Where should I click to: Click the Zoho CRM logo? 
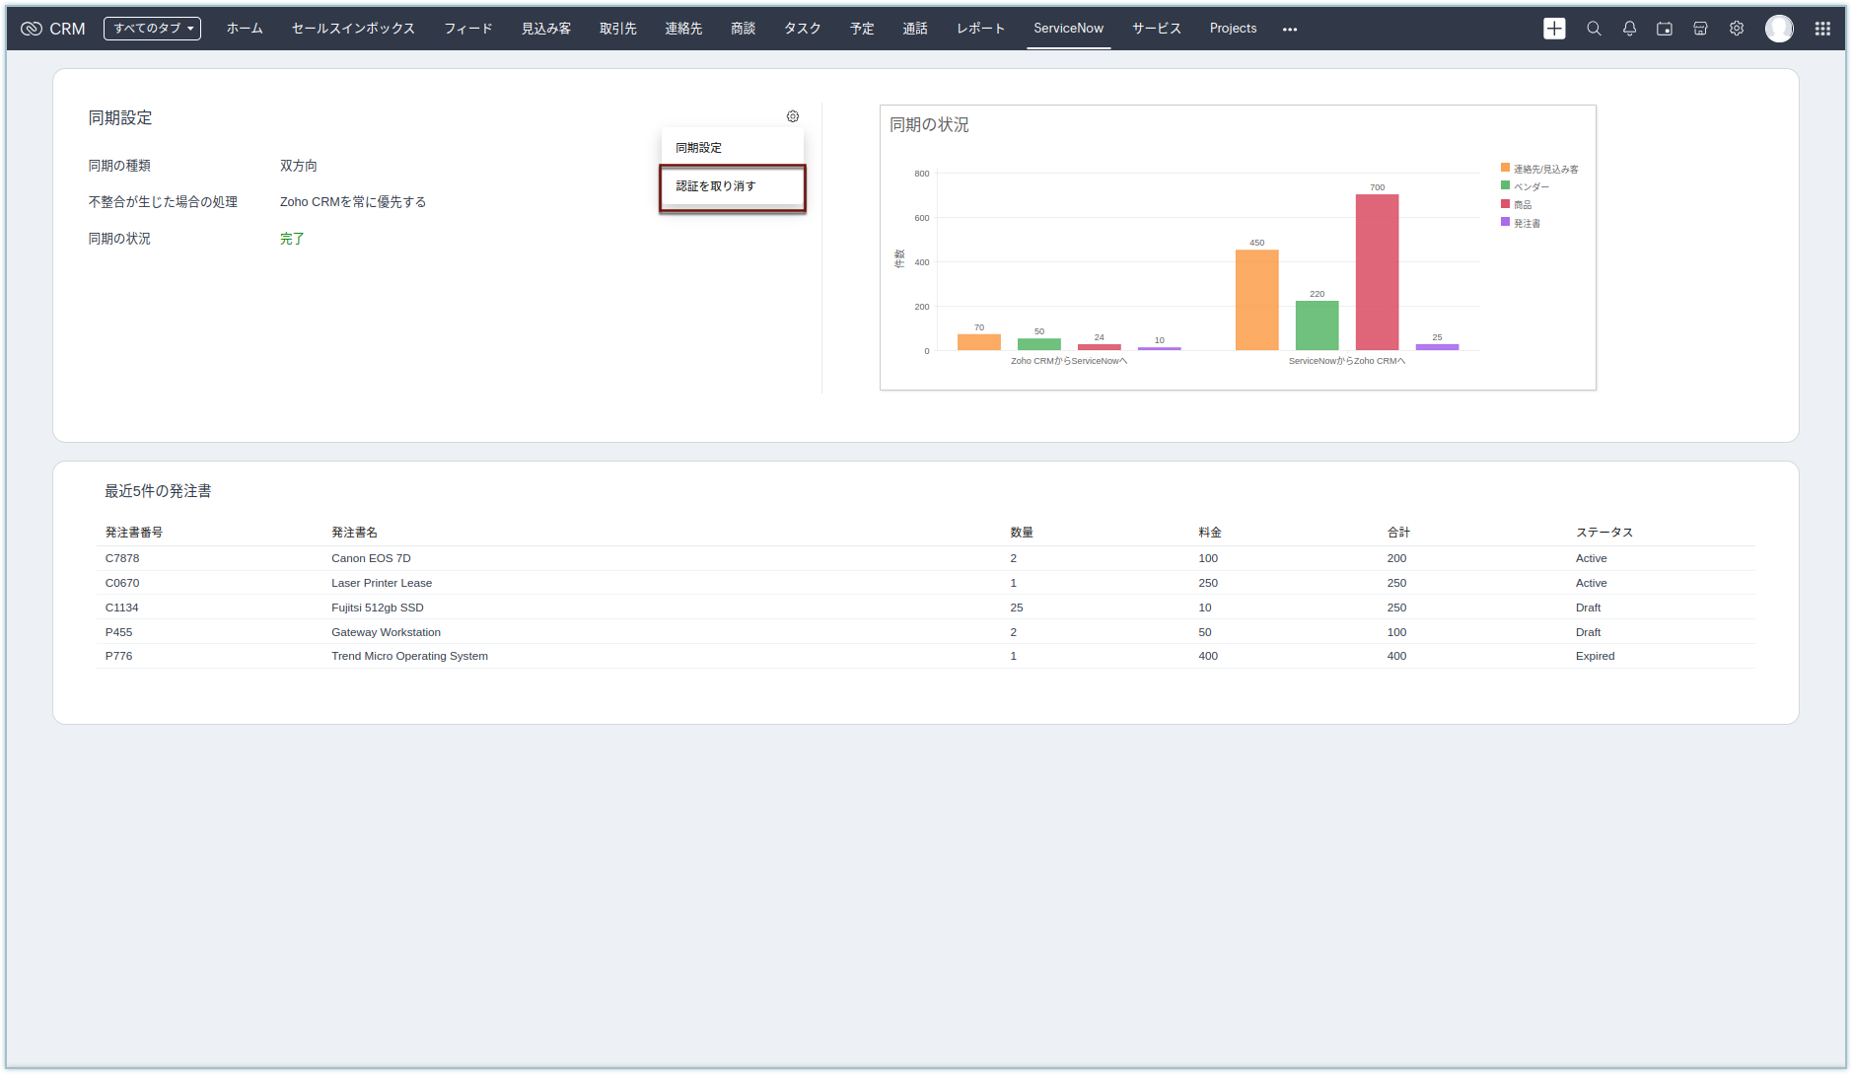click(52, 29)
